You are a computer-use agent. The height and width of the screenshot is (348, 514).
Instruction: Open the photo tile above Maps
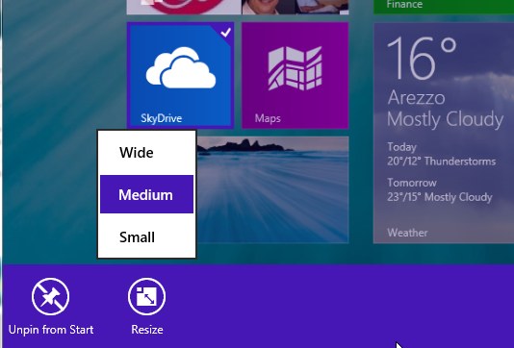(296, 7)
